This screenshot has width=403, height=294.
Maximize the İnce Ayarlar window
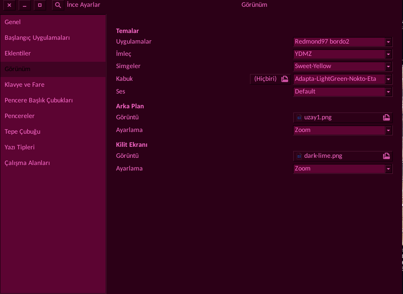coord(40,5)
